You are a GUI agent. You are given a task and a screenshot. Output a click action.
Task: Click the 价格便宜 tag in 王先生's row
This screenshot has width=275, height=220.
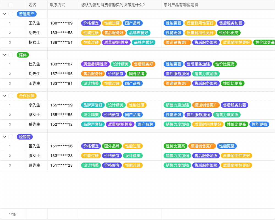[x=91, y=23]
